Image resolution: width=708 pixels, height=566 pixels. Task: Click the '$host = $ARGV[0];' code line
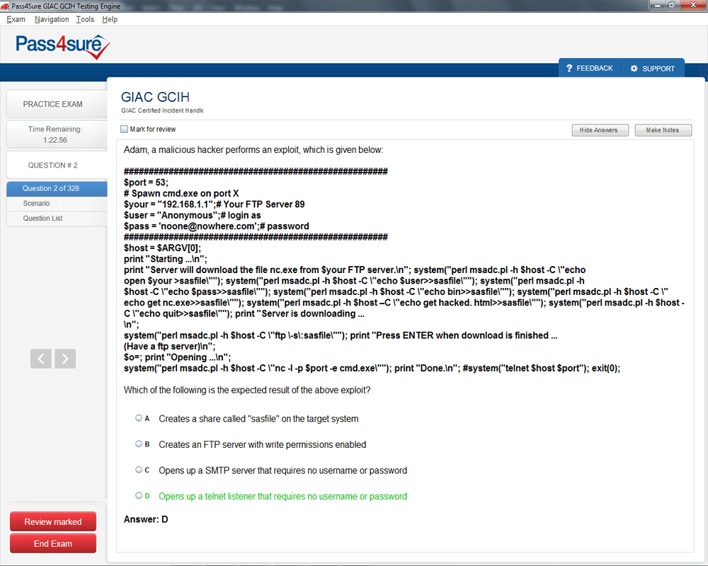tap(163, 248)
